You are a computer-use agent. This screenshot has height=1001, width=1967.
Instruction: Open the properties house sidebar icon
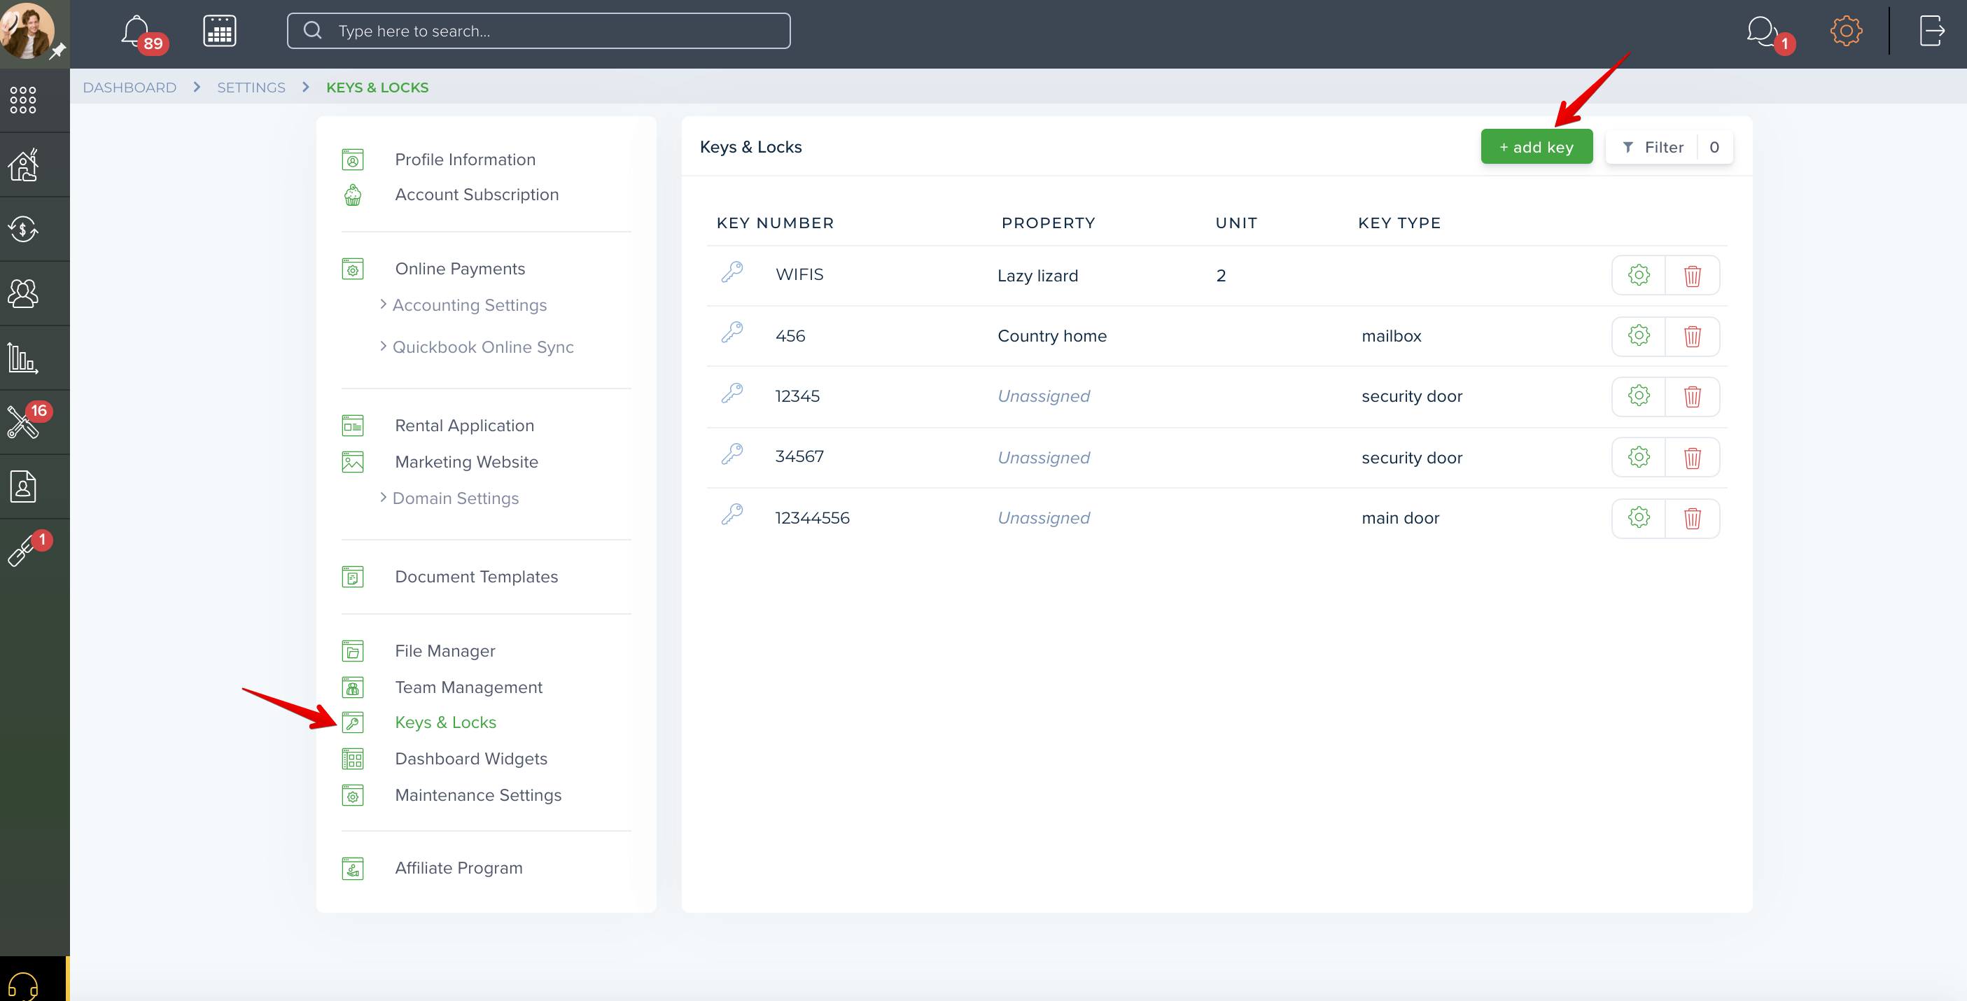point(23,165)
